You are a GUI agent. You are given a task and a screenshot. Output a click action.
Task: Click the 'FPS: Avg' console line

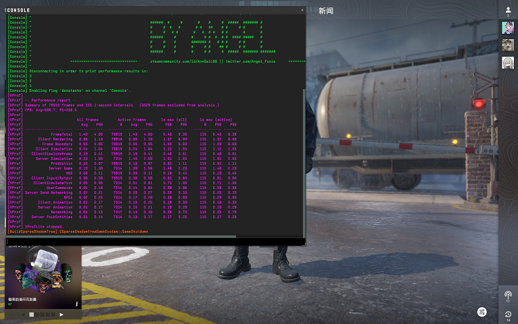coord(51,110)
